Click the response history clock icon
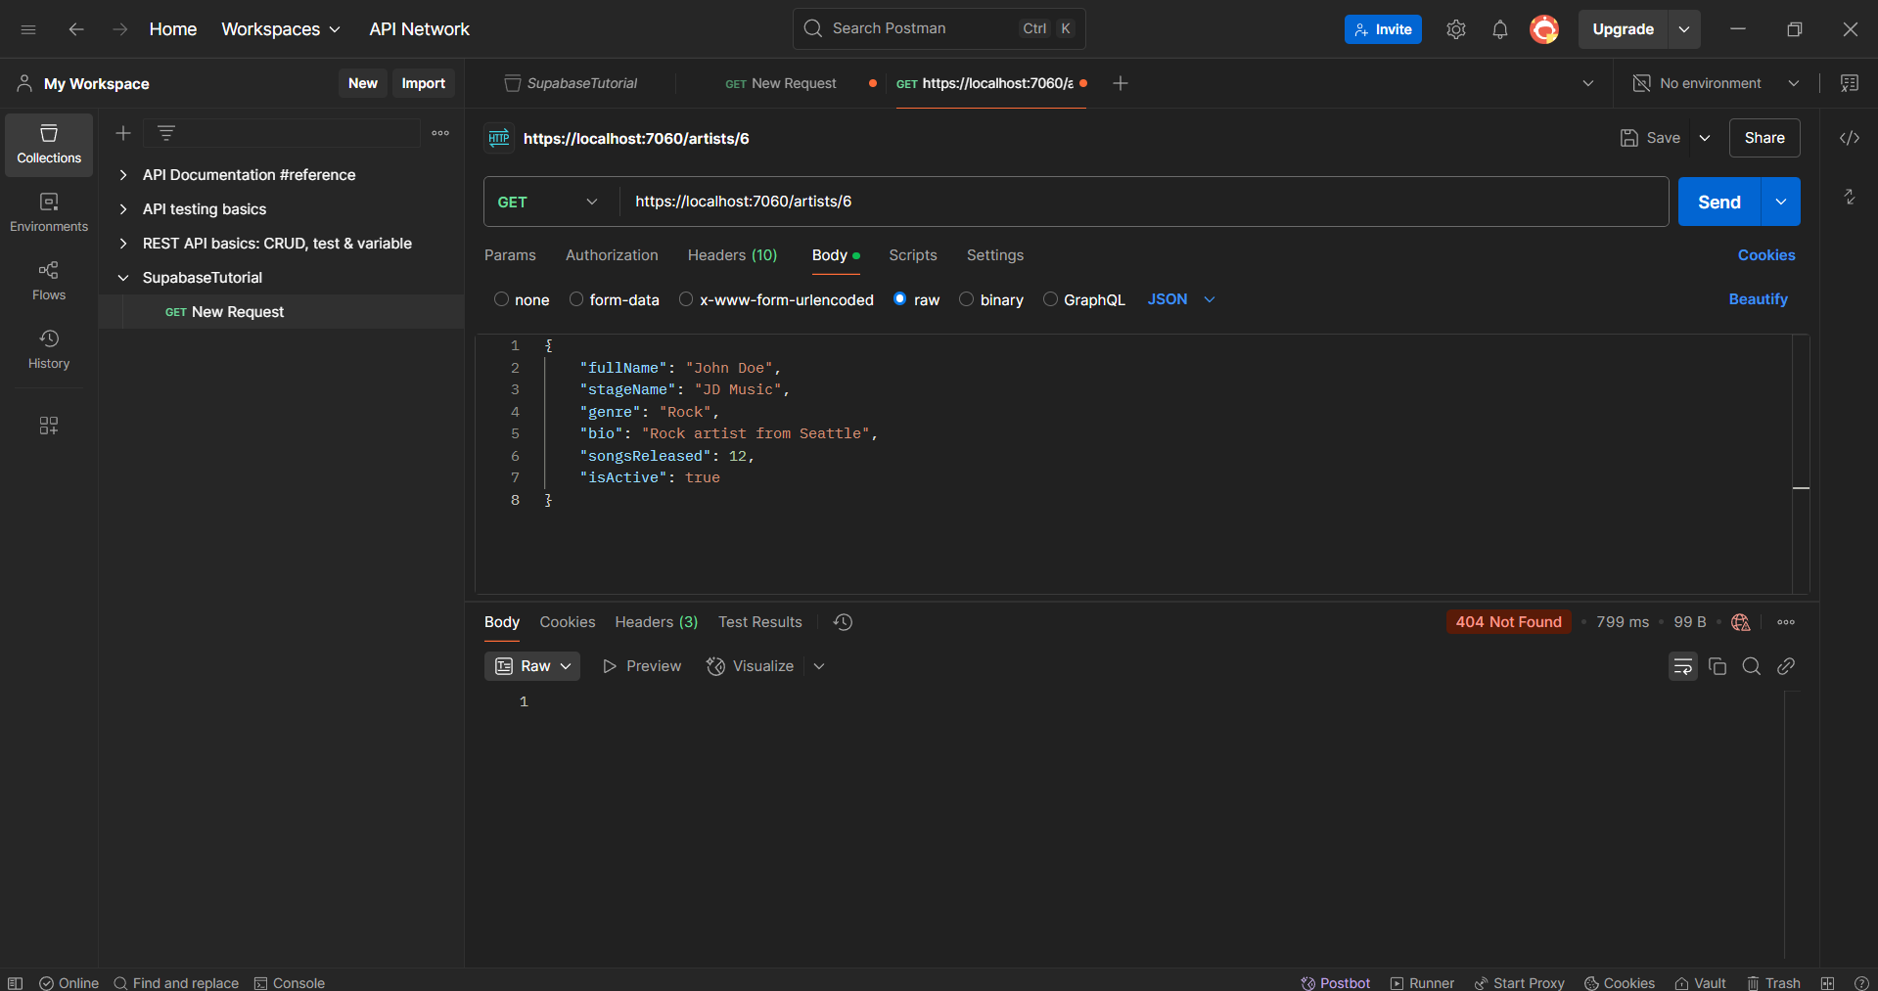This screenshot has width=1878, height=991. [843, 622]
